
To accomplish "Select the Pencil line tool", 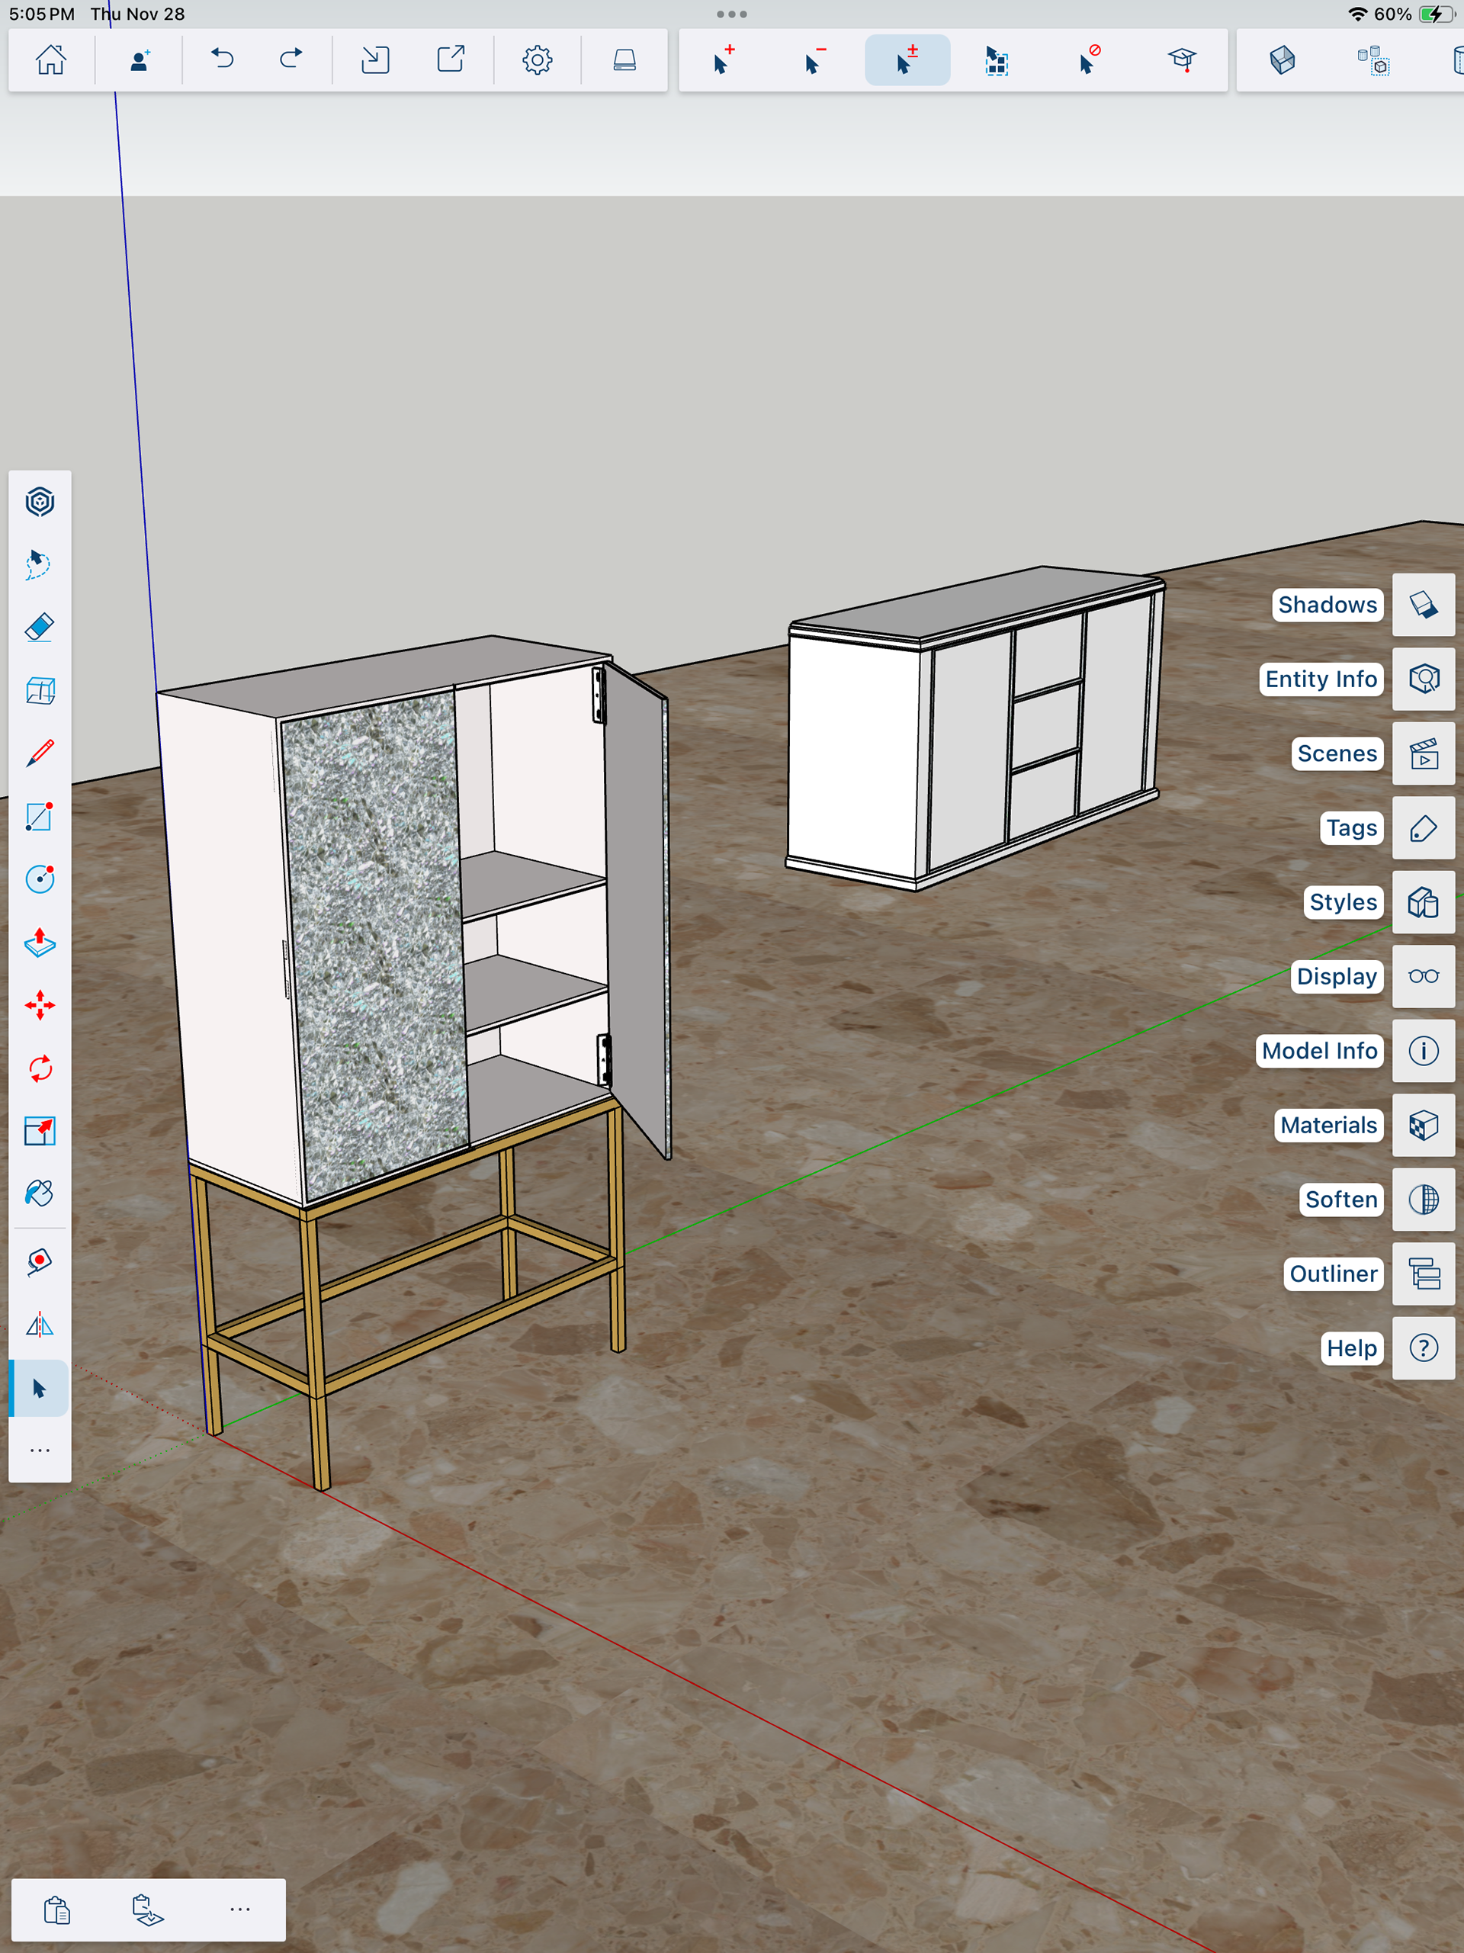I will tap(40, 753).
